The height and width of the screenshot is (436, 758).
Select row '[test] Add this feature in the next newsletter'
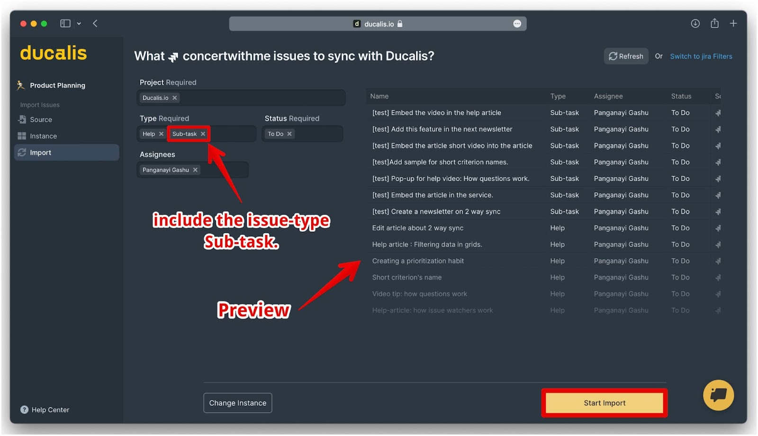coord(543,129)
